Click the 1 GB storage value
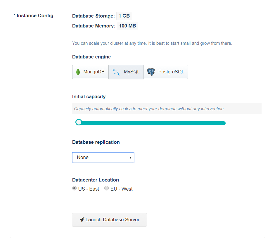 tap(124, 16)
